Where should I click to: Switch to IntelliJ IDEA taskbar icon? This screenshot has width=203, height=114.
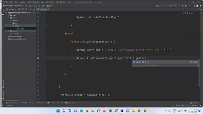coord(122,111)
